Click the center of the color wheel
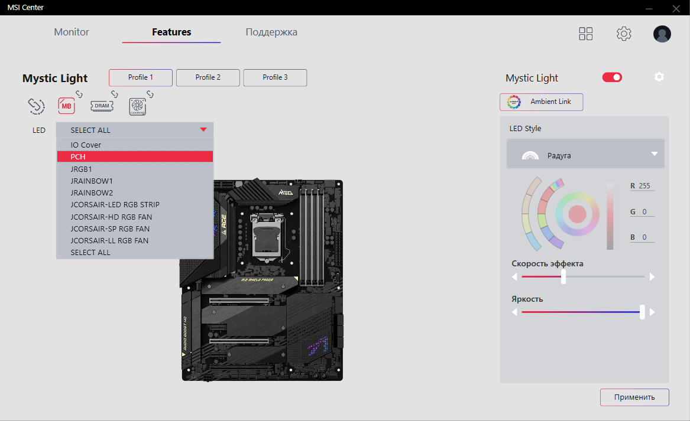Viewport: 690px width, 421px height. (577, 214)
